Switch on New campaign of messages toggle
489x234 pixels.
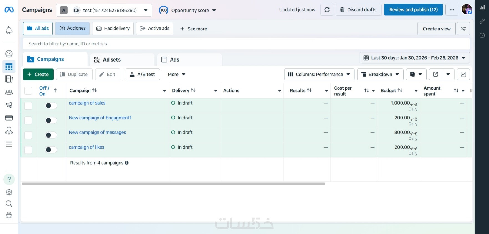51,135
